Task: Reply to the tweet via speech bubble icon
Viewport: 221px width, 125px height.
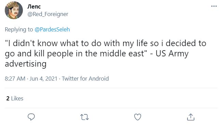Action: 31,117
